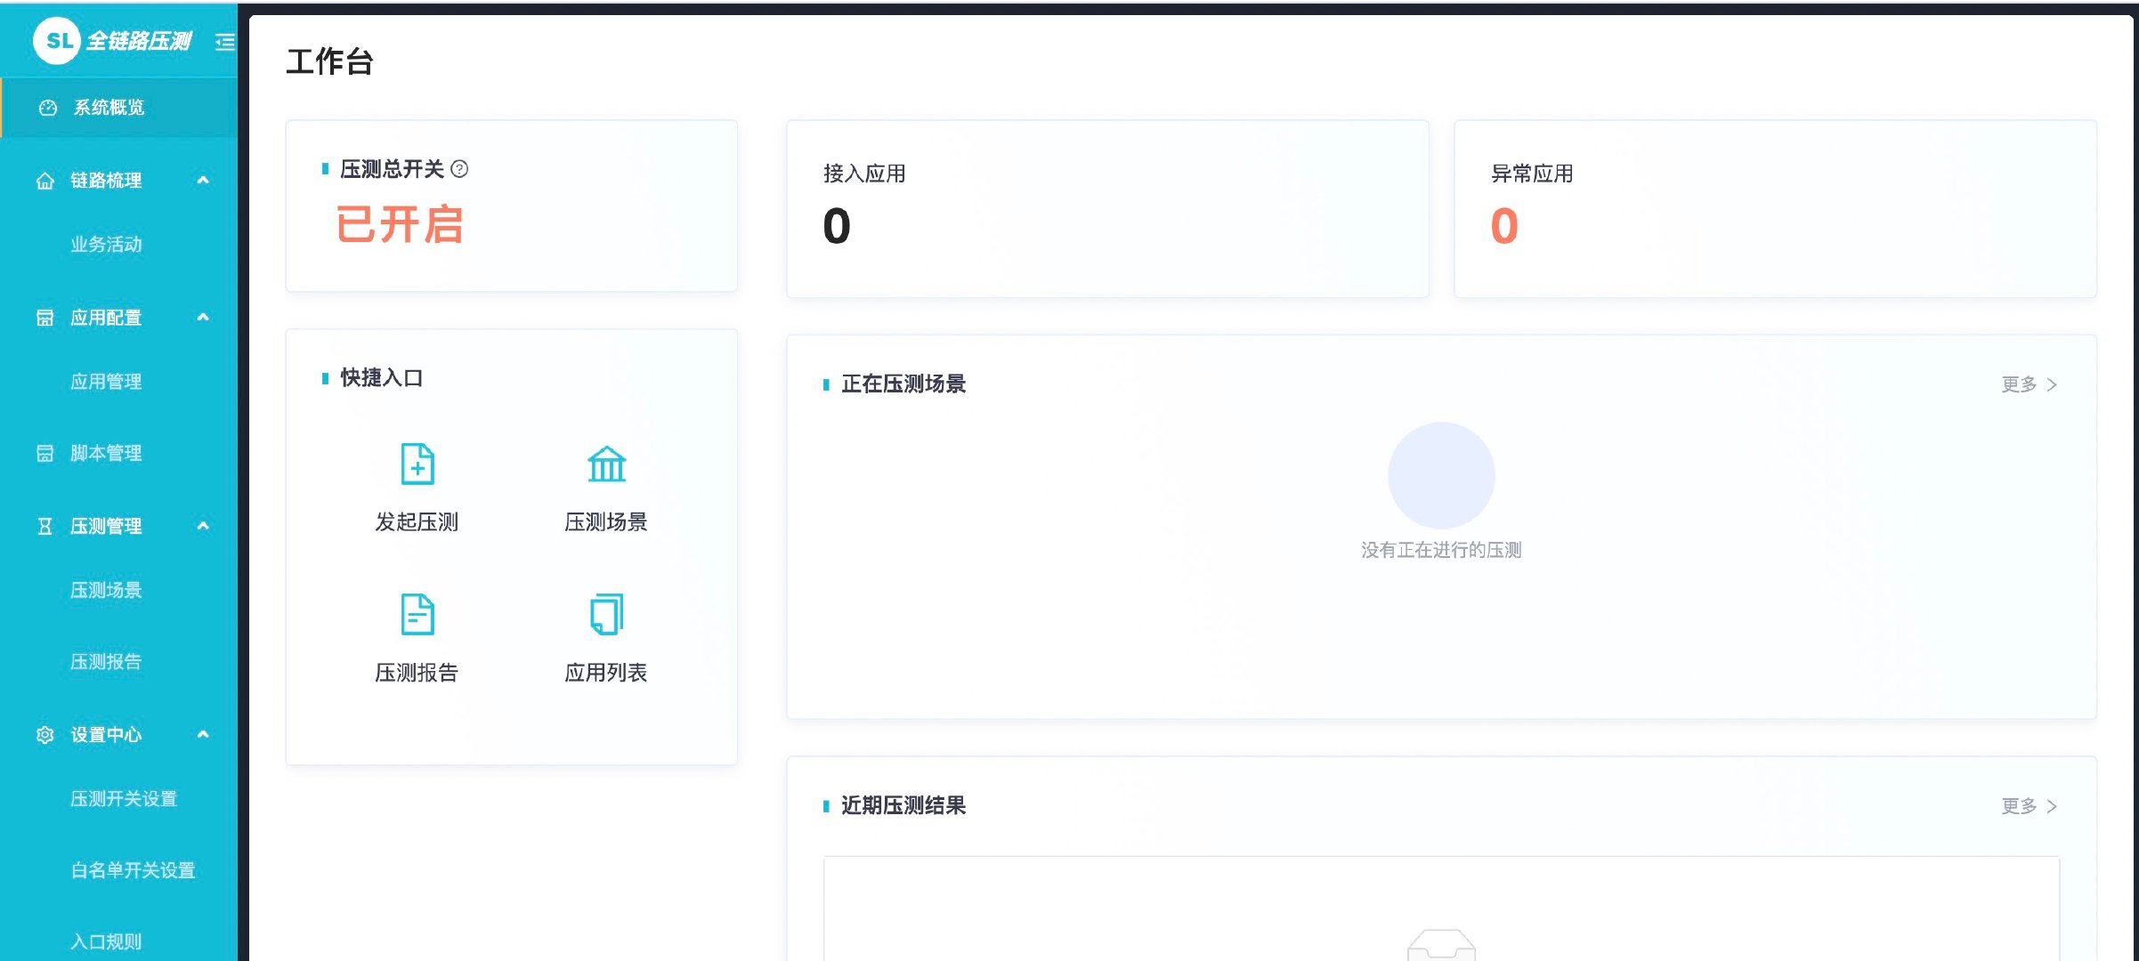2139x961 pixels.
Task: Click the gear icon beside 设置中心
Action: [45, 735]
